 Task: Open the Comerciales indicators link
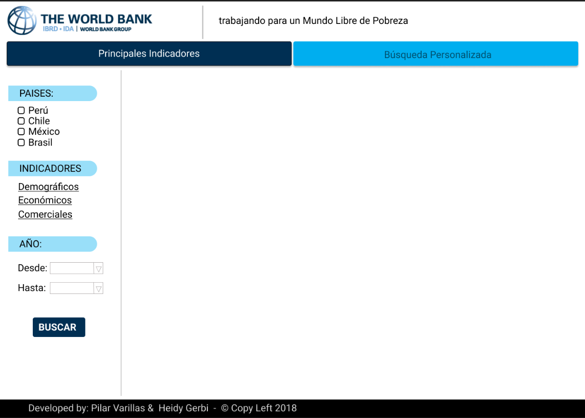[45, 214]
